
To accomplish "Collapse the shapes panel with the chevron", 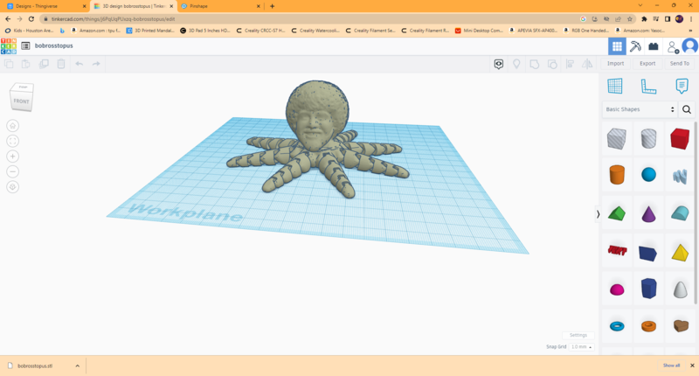I will (598, 213).
